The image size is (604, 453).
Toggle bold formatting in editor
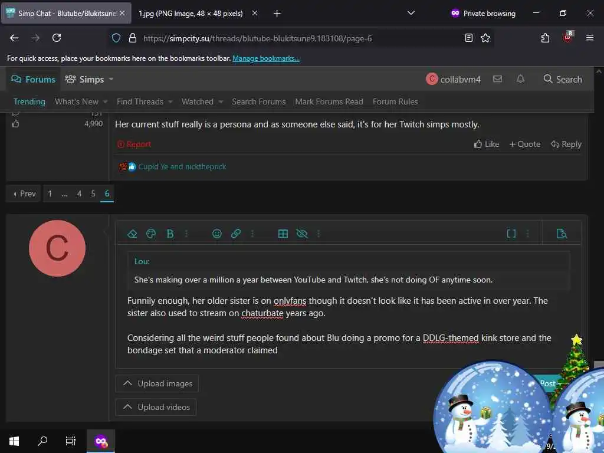coord(170,234)
